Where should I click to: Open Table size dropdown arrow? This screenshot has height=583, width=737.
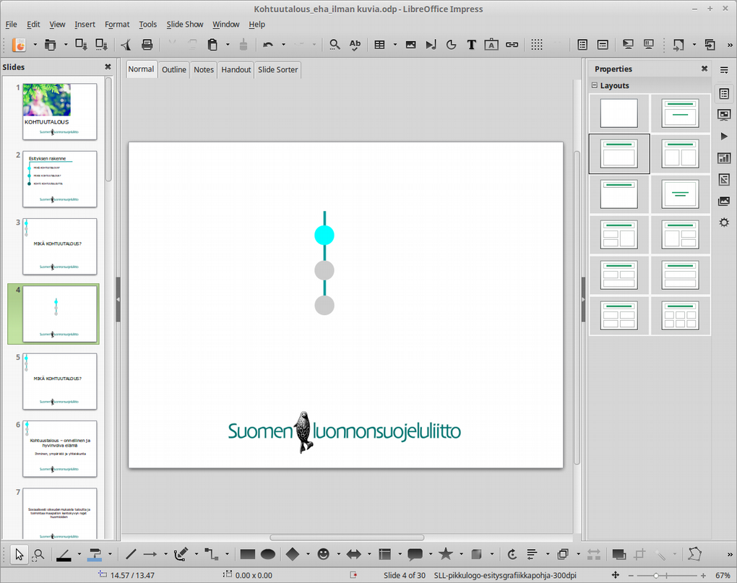tap(395, 45)
